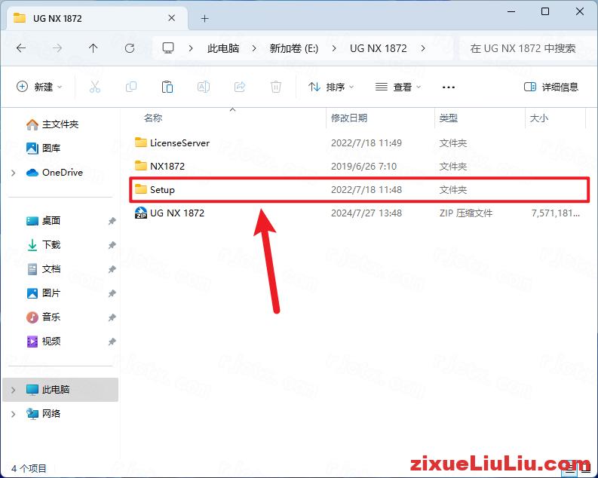This screenshot has width=598, height=478.
Task: Click the Paste clipboard icon
Action: (x=167, y=87)
